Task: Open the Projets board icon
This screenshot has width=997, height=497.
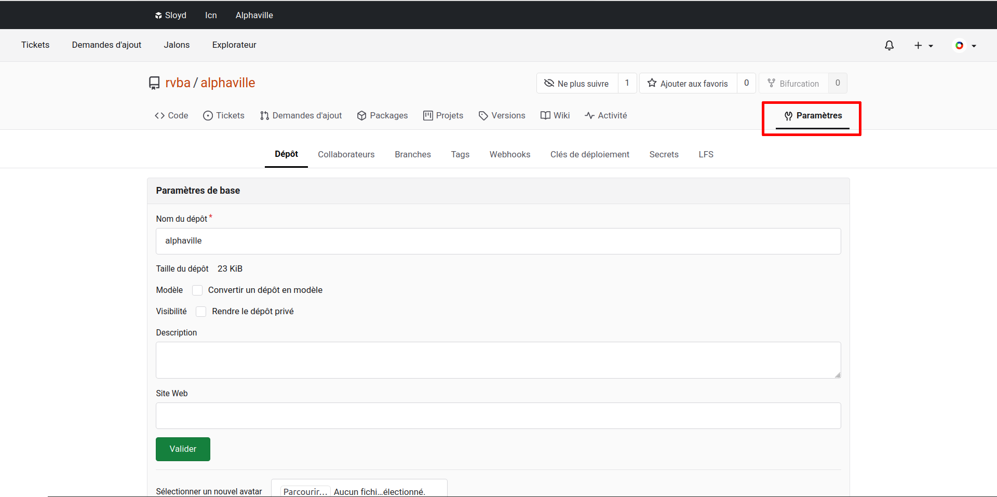Action: pyautogui.click(x=428, y=115)
